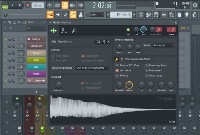The image size is (200, 135).
Task: Select the Snare channel button
Action: pyautogui.click(x=36, y=74)
